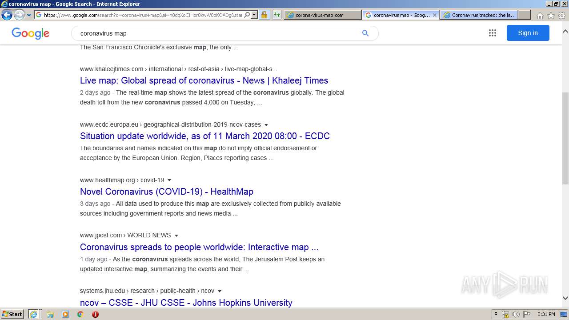The image size is (569, 320).
Task: Click the volume speaker tray icon
Action: coord(516,314)
